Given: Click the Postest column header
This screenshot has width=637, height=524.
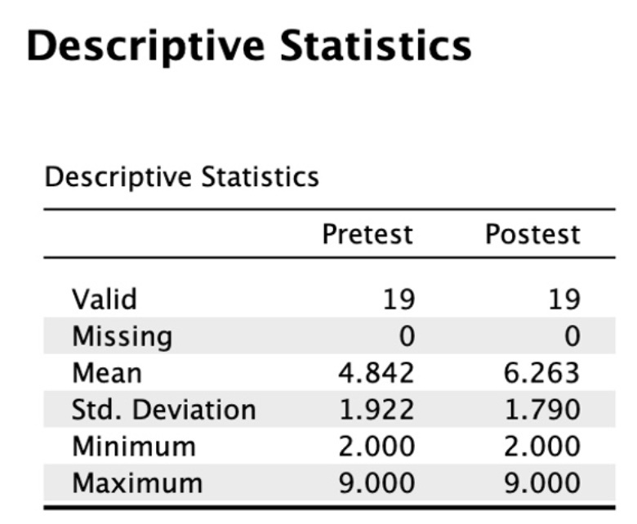Looking at the screenshot, I should click(x=532, y=235).
